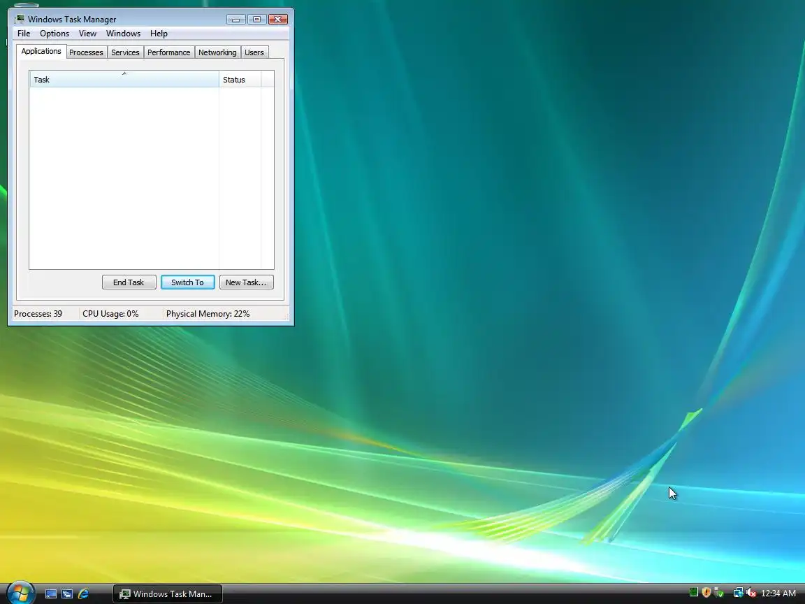Sort by the Status column header
805x604 pixels.
pos(240,80)
